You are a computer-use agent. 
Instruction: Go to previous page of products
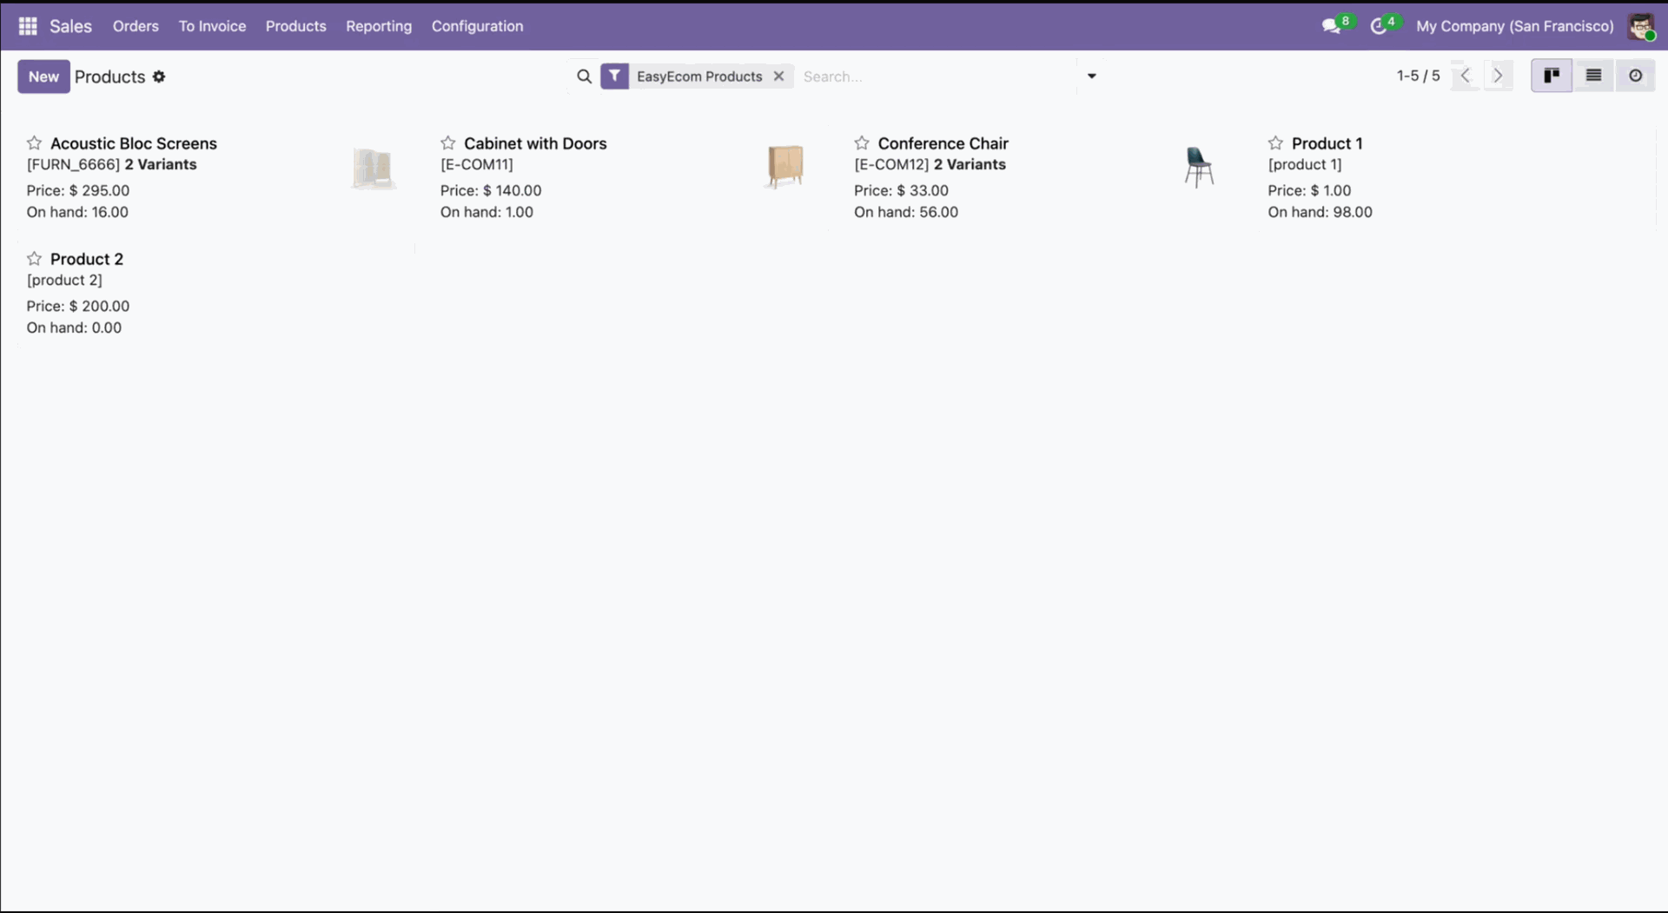[1466, 76]
